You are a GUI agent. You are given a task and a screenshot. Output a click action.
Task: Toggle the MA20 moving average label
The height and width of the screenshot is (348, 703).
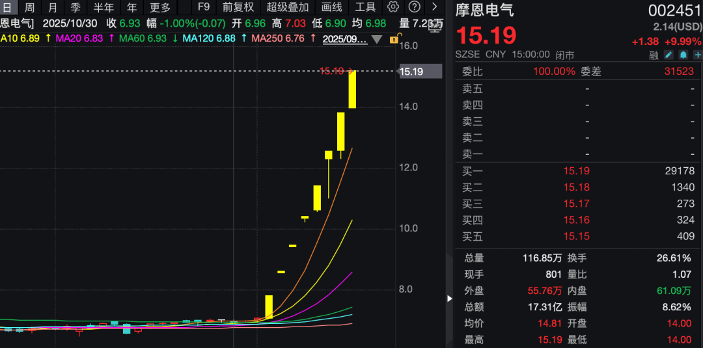click(79, 38)
